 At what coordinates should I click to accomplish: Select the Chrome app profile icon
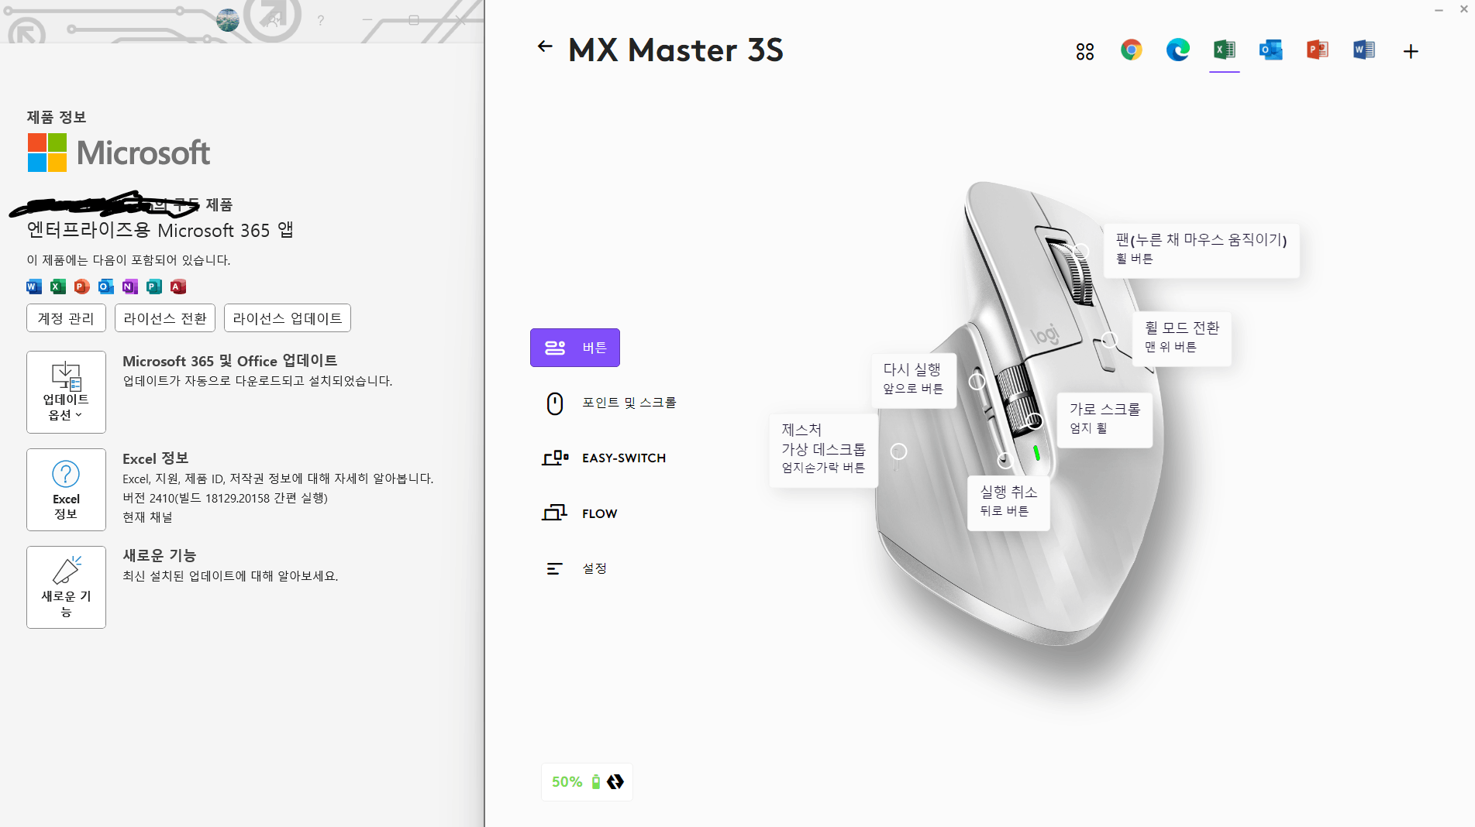coord(1131,50)
